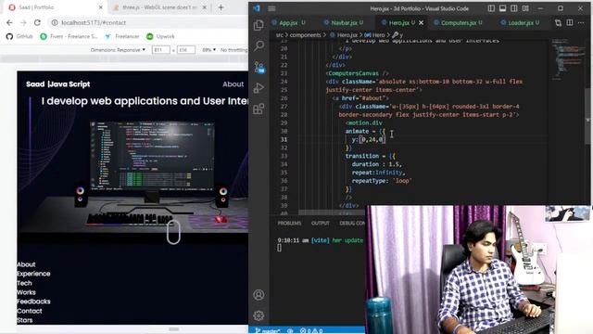Image resolution: width=593 pixels, height=334 pixels.
Task: Click the editor vertical scrollbar
Action: (587, 116)
